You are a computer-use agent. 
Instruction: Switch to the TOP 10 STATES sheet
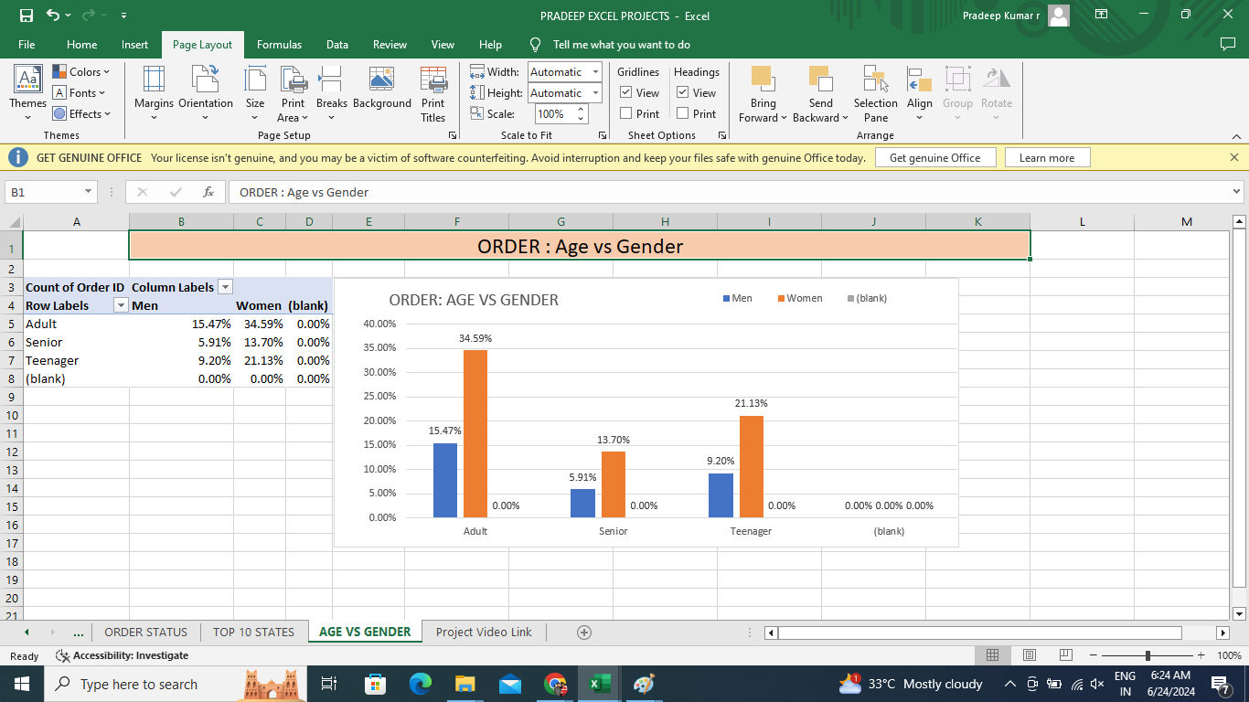[253, 632]
